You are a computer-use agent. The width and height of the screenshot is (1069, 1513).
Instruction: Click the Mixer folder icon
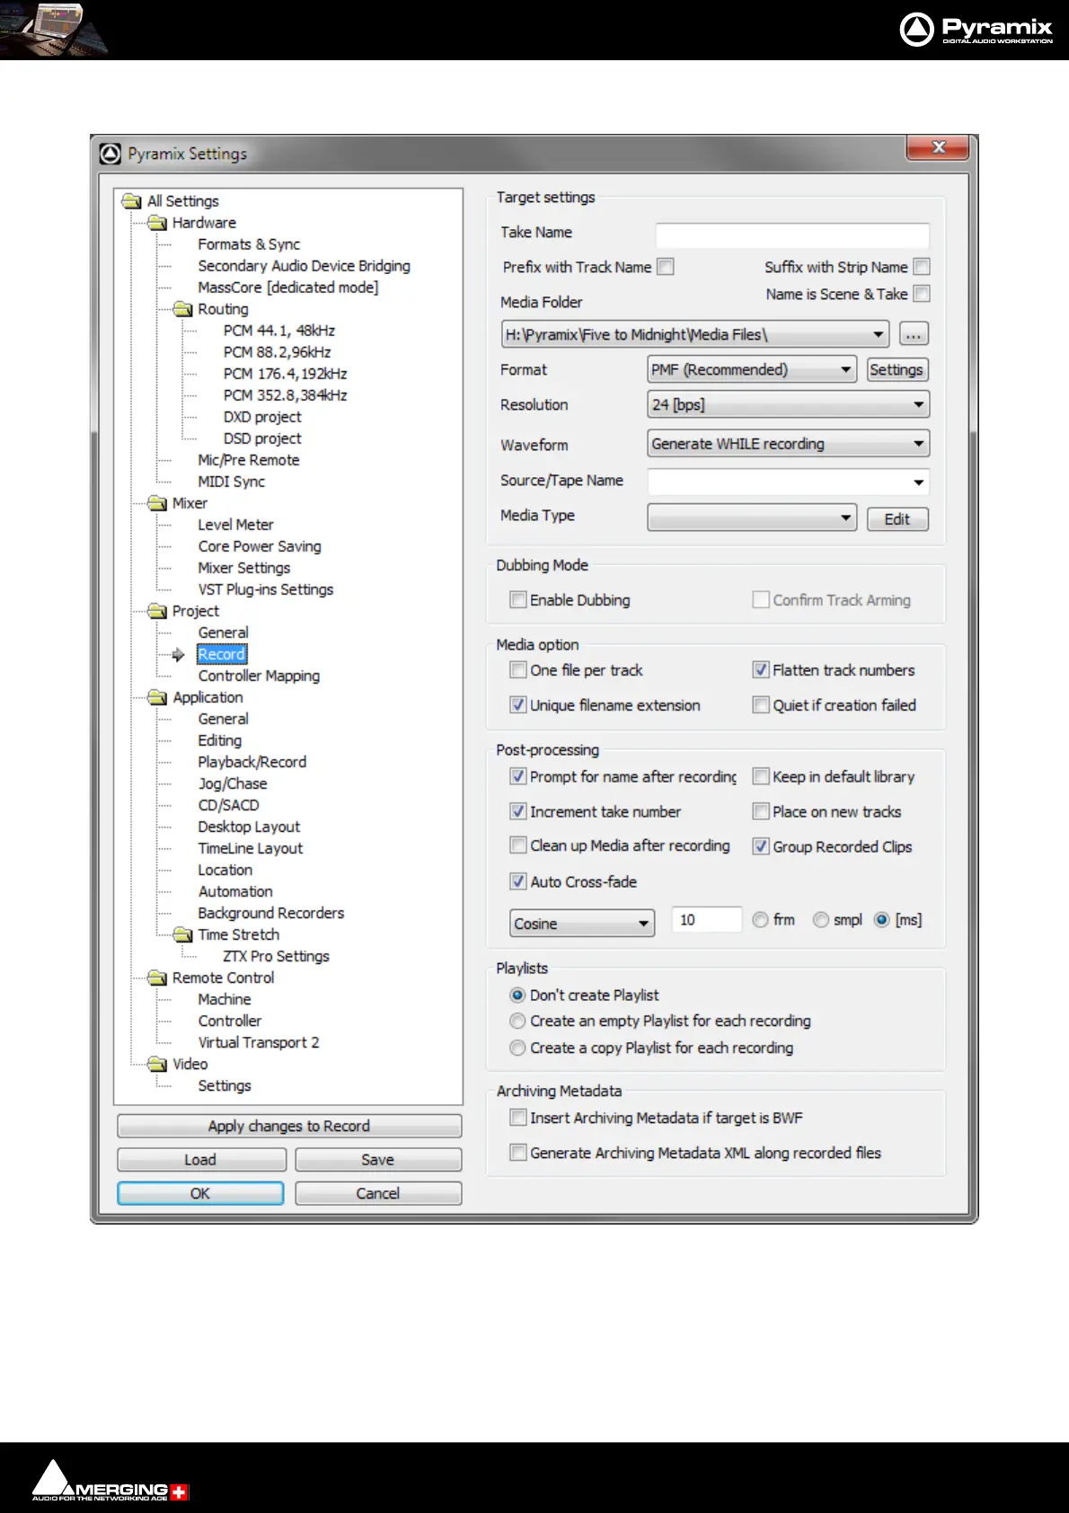158,503
